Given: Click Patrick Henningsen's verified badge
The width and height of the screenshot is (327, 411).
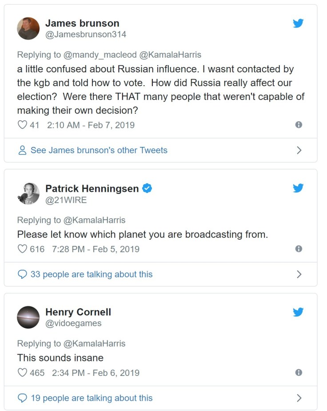Looking at the screenshot, I should (147, 189).
